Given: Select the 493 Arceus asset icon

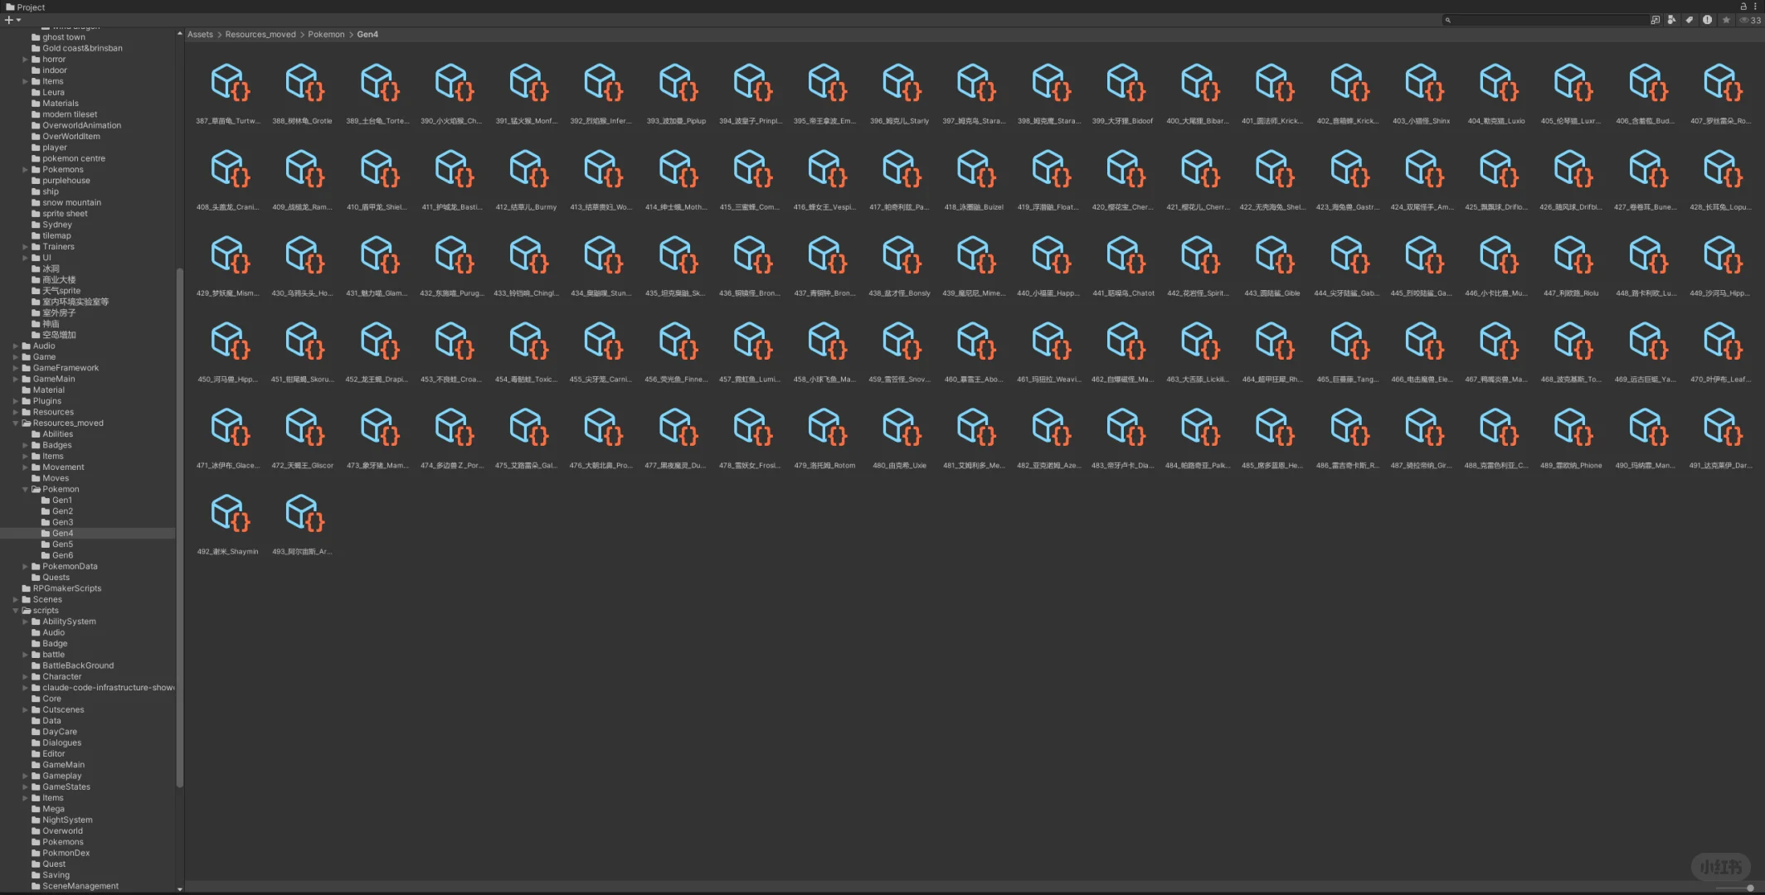Looking at the screenshot, I should click(x=303, y=514).
